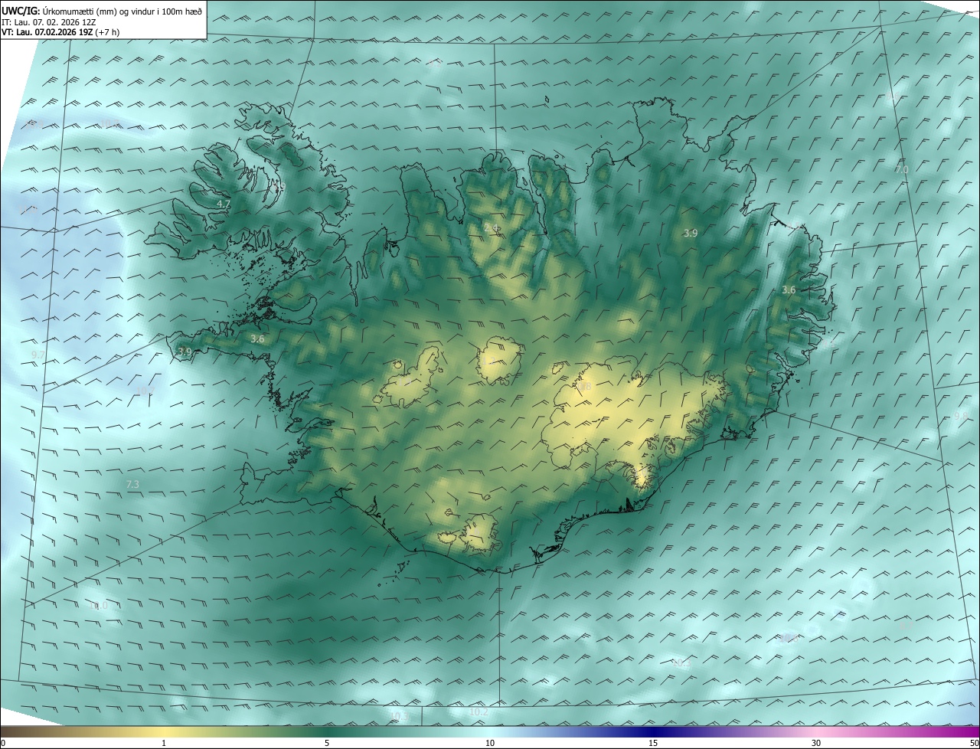Click the 3.6 value in the East Fjords
The image size is (980, 749).
[789, 289]
